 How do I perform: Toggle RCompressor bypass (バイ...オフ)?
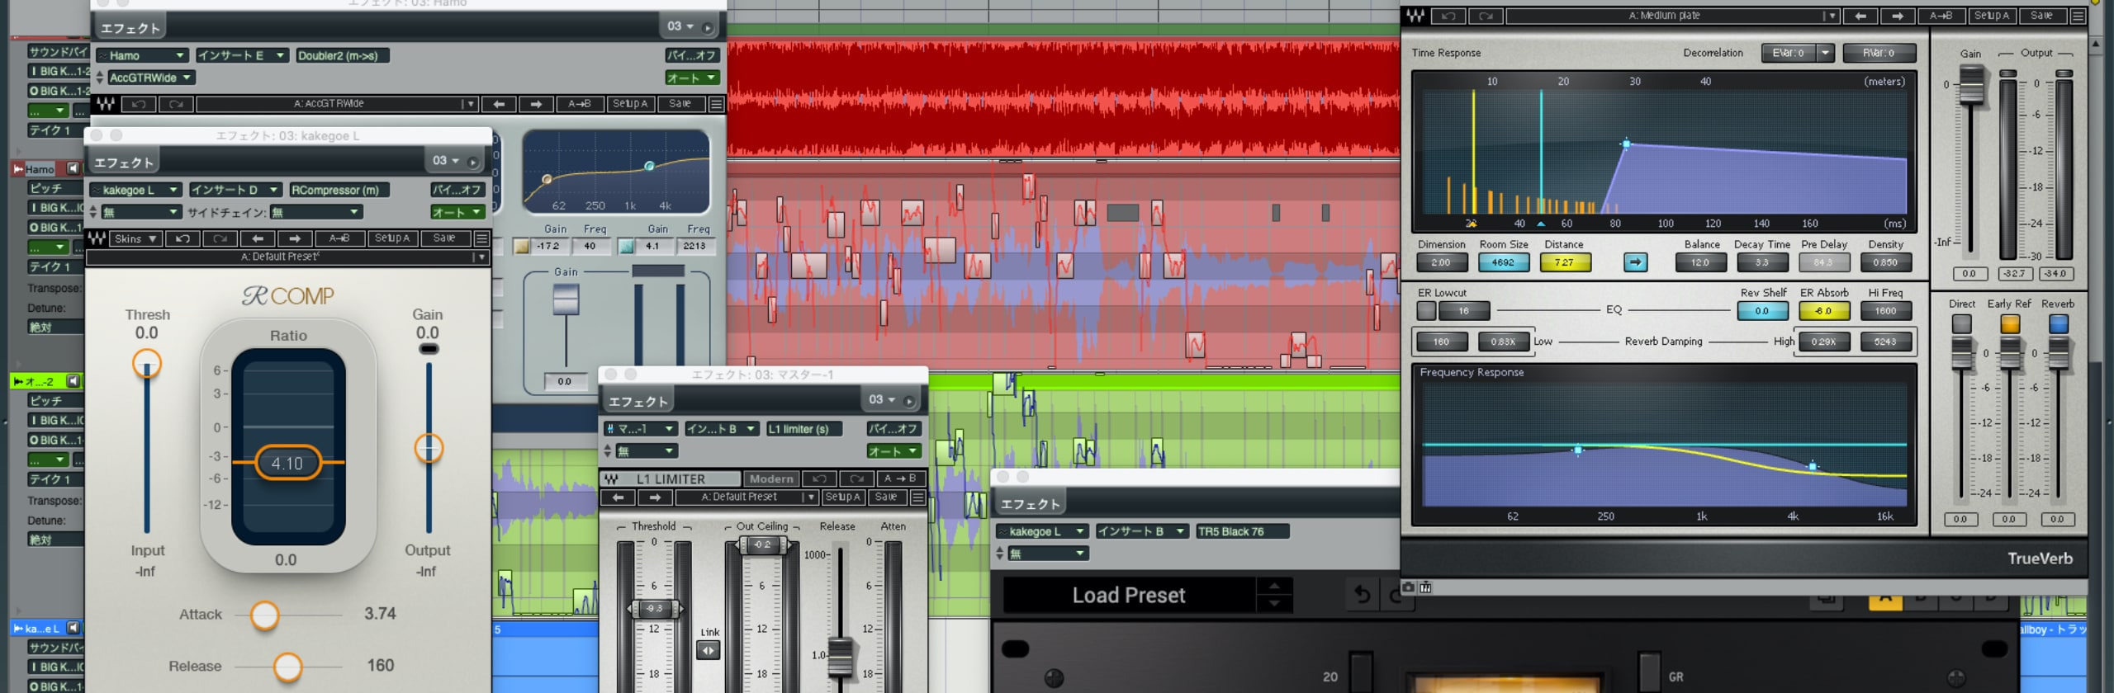pos(457,190)
